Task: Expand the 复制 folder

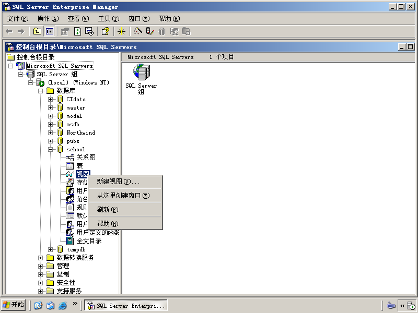Action: [41, 274]
